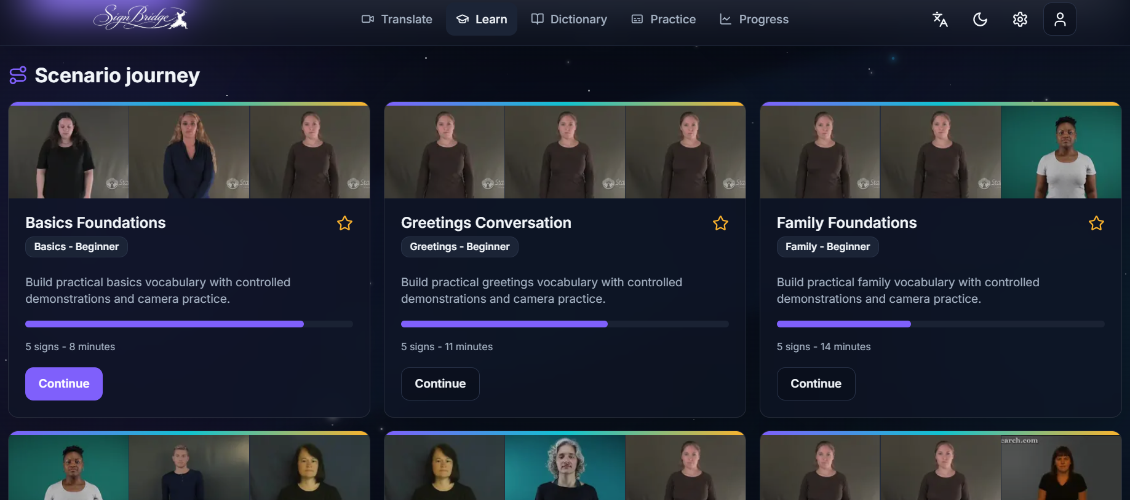Viewport: 1130px width, 500px height.
Task: Continue the Family Foundations scenario
Action: coord(816,384)
